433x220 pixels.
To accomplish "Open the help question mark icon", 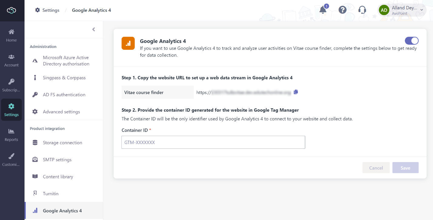I will [342, 10].
